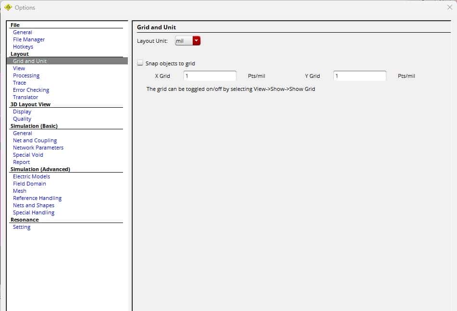Image resolution: width=457 pixels, height=311 pixels.
Task: Open Electric Models options page
Action: click(32, 176)
